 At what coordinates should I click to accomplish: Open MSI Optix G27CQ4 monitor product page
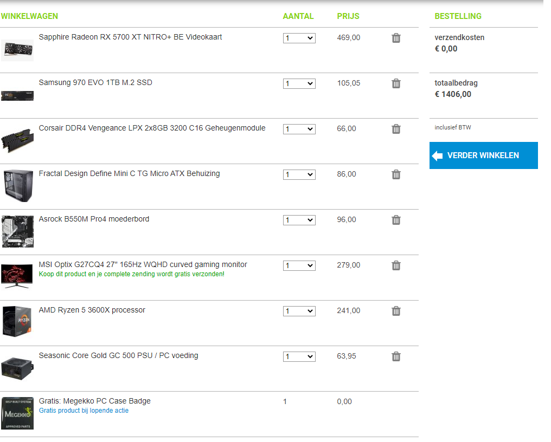pos(143,264)
